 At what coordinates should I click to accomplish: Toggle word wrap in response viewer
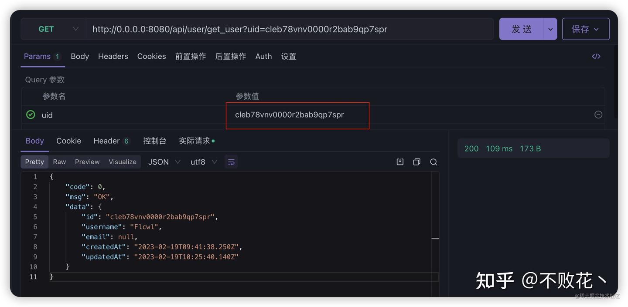[x=231, y=162]
